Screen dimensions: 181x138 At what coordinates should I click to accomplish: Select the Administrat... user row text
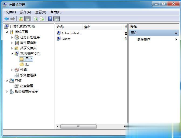point(71,33)
